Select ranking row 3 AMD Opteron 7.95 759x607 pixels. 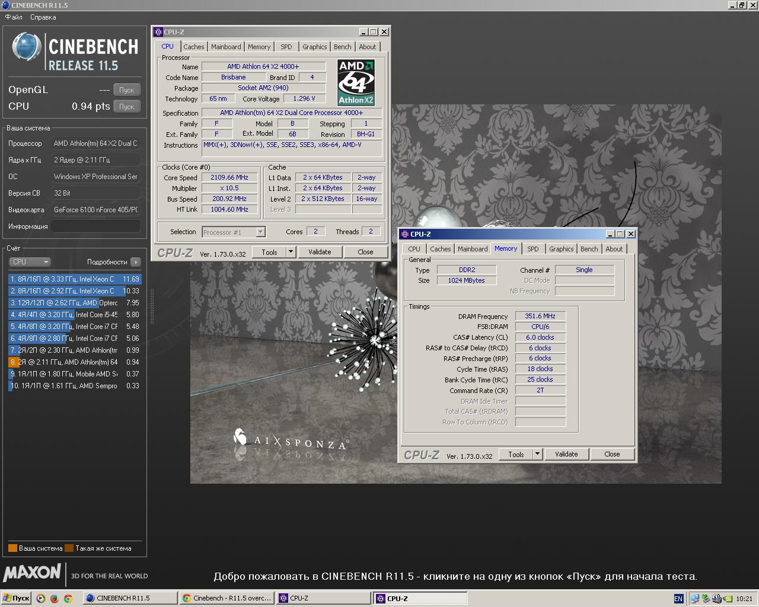coord(75,303)
